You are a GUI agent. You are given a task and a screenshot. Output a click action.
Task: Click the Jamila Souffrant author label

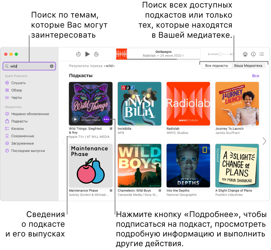[227, 133]
